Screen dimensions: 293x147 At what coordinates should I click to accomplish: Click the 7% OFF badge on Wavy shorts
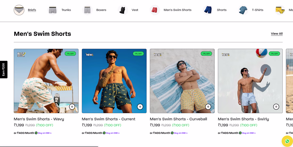pos(70,54)
